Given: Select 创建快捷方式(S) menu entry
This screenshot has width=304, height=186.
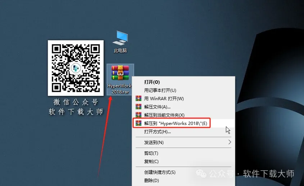Looking at the screenshot, I should (183, 172).
